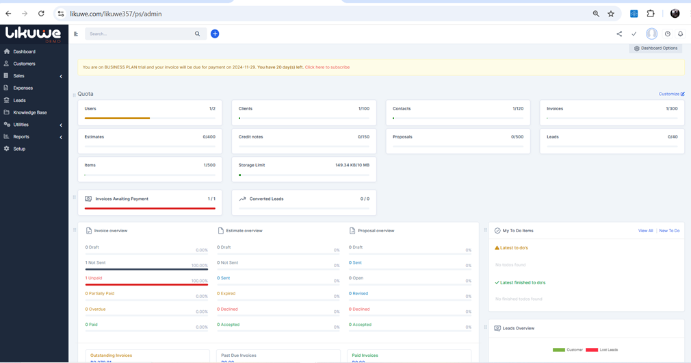This screenshot has width=691, height=363.
Task: Go to Knowledge Base in sidebar
Action: (x=30, y=112)
